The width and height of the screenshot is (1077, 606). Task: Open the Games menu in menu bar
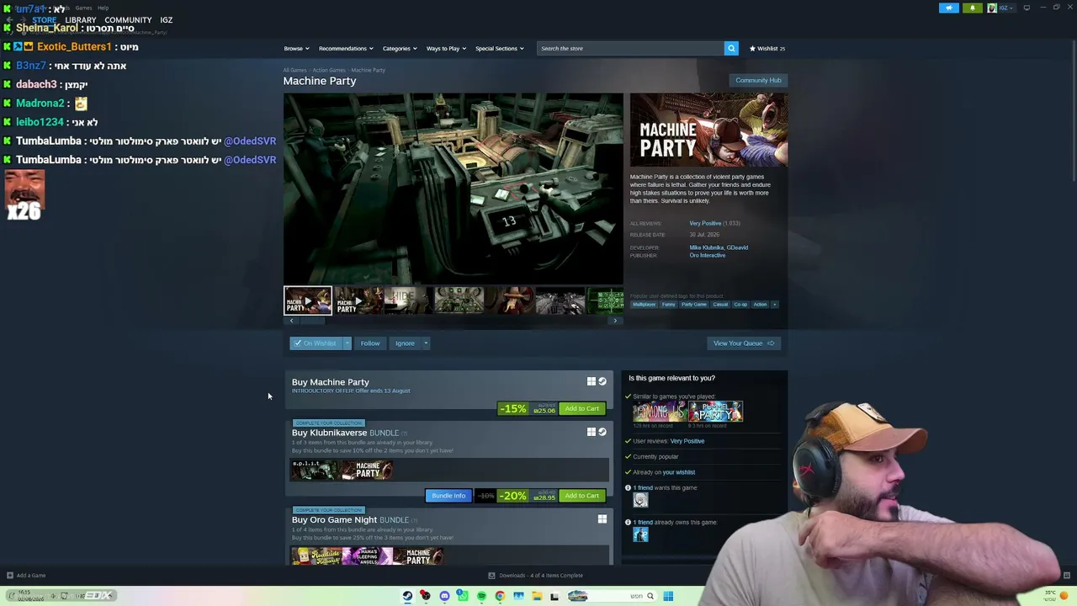[83, 8]
